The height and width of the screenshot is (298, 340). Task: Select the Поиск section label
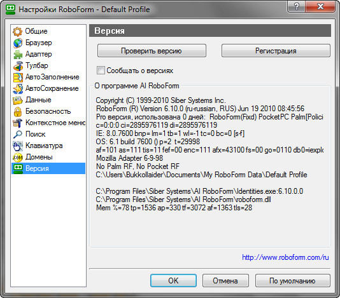coord(36,134)
